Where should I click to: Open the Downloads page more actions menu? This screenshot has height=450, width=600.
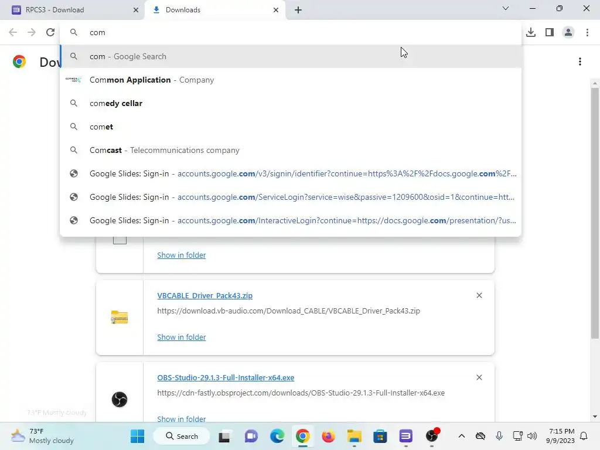coord(580,62)
